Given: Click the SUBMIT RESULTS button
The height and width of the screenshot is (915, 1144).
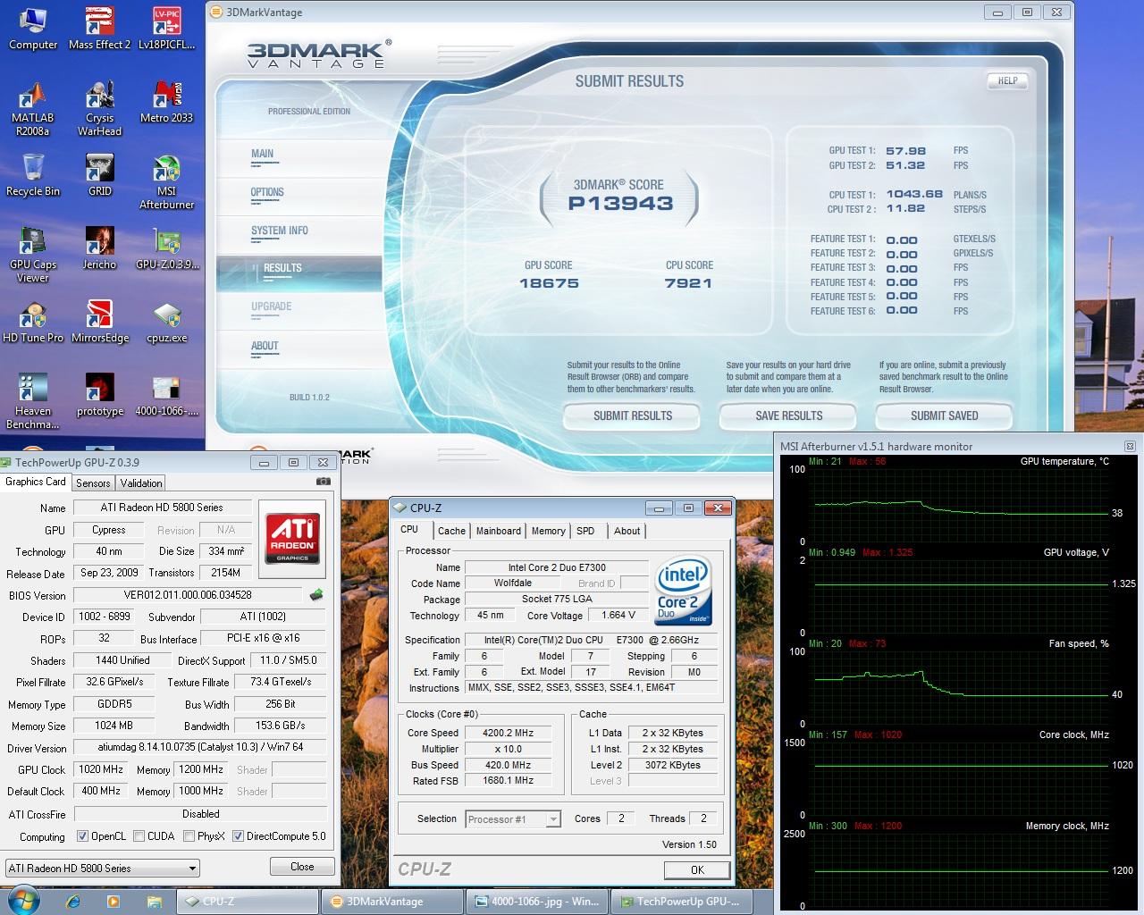Looking at the screenshot, I should [x=632, y=416].
